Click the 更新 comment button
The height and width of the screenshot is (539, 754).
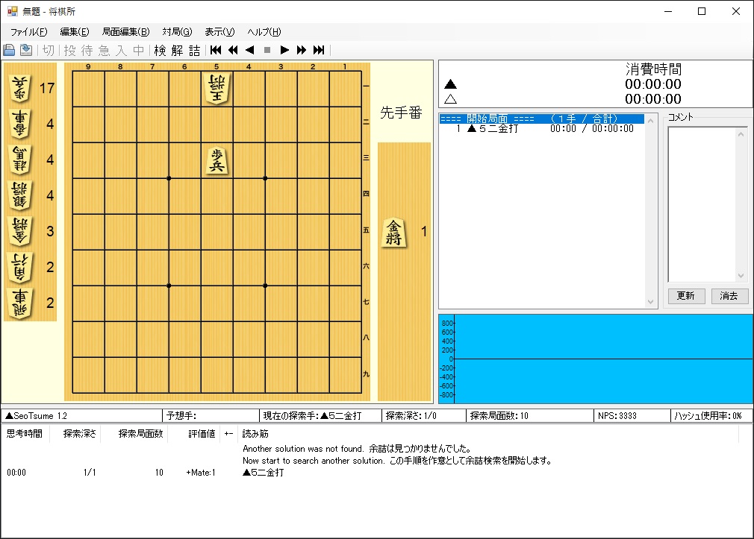pos(685,296)
